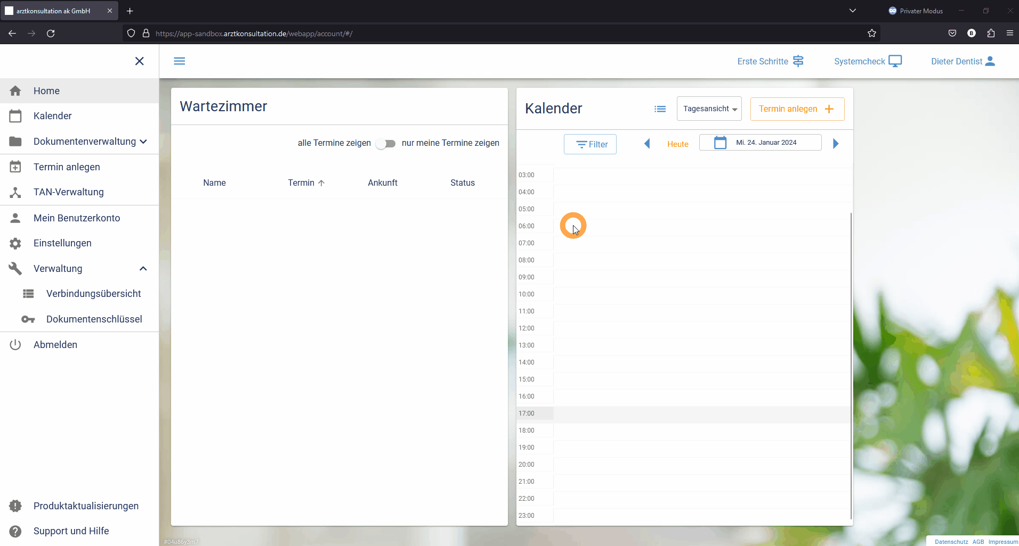Click the Dokumentenschlüssel key icon

pyautogui.click(x=28, y=319)
